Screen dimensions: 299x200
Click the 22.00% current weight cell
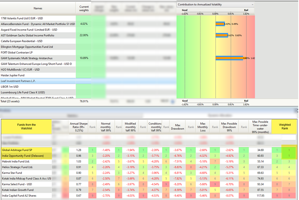(84, 35)
